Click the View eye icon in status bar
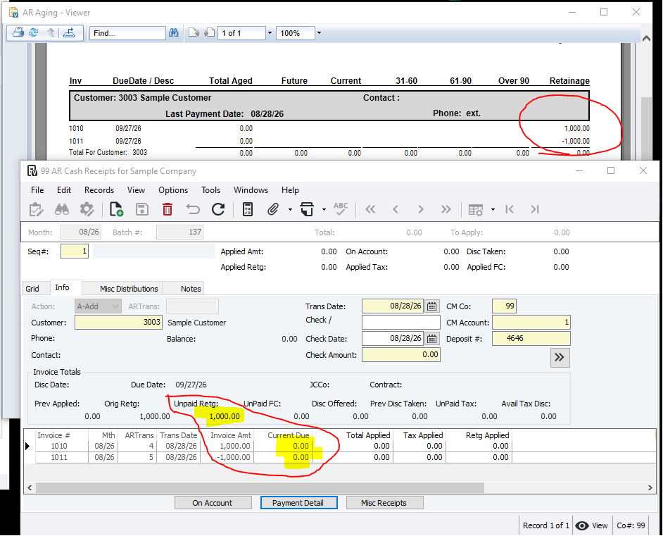 point(582,525)
